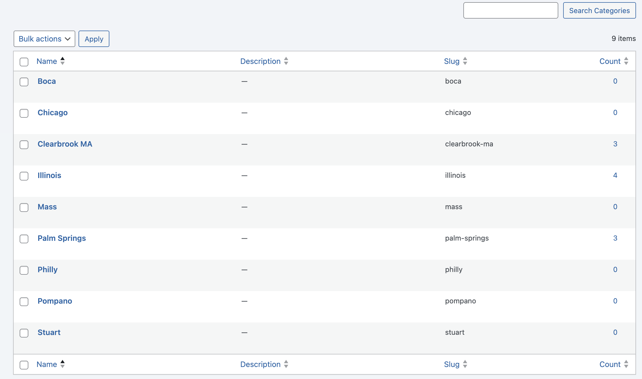Open the Illinois post count link
This screenshot has width=642, height=379.
coord(615,175)
